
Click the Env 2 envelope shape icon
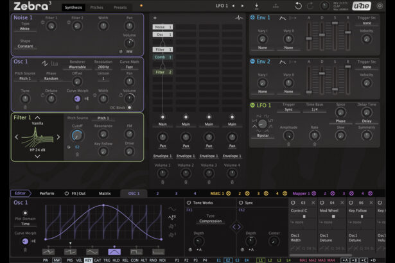(x=283, y=62)
